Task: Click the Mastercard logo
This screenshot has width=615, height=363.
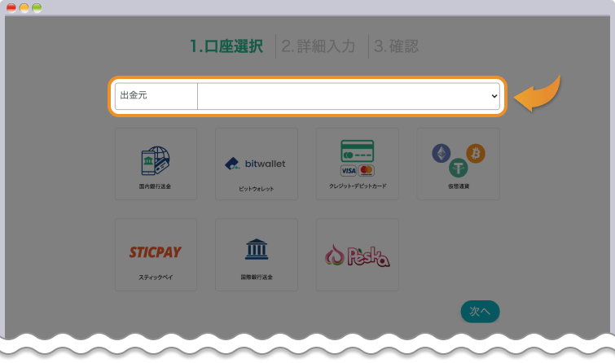Action: click(366, 171)
